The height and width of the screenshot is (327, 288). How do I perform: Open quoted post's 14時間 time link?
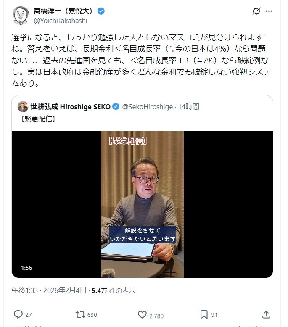188,107
